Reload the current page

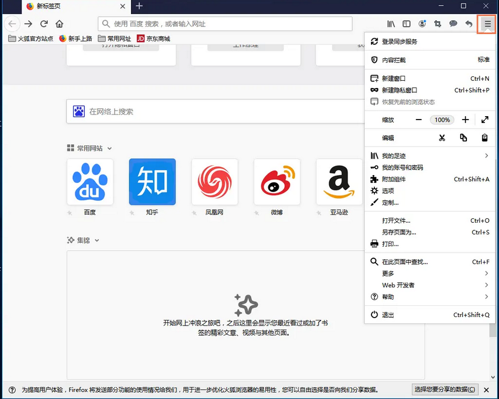[x=44, y=24]
